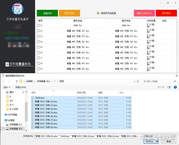Click the orange 添加文件夹 button
Screen dimensions: 179x145
(x=70, y=13)
